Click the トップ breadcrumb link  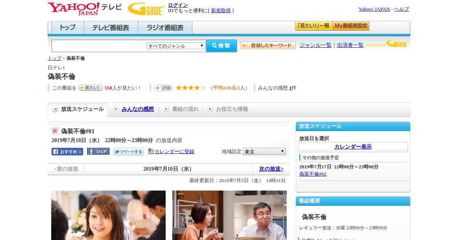coord(55,58)
